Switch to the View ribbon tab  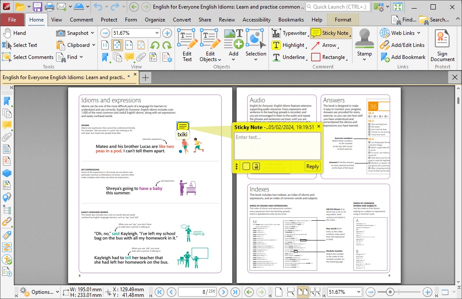pos(56,19)
